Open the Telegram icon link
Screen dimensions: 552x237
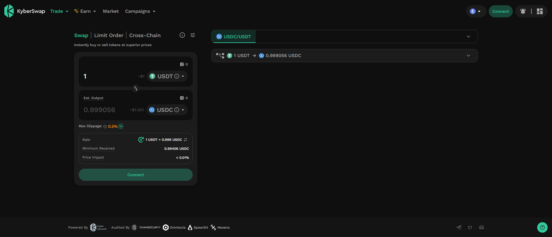coord(459,227)
